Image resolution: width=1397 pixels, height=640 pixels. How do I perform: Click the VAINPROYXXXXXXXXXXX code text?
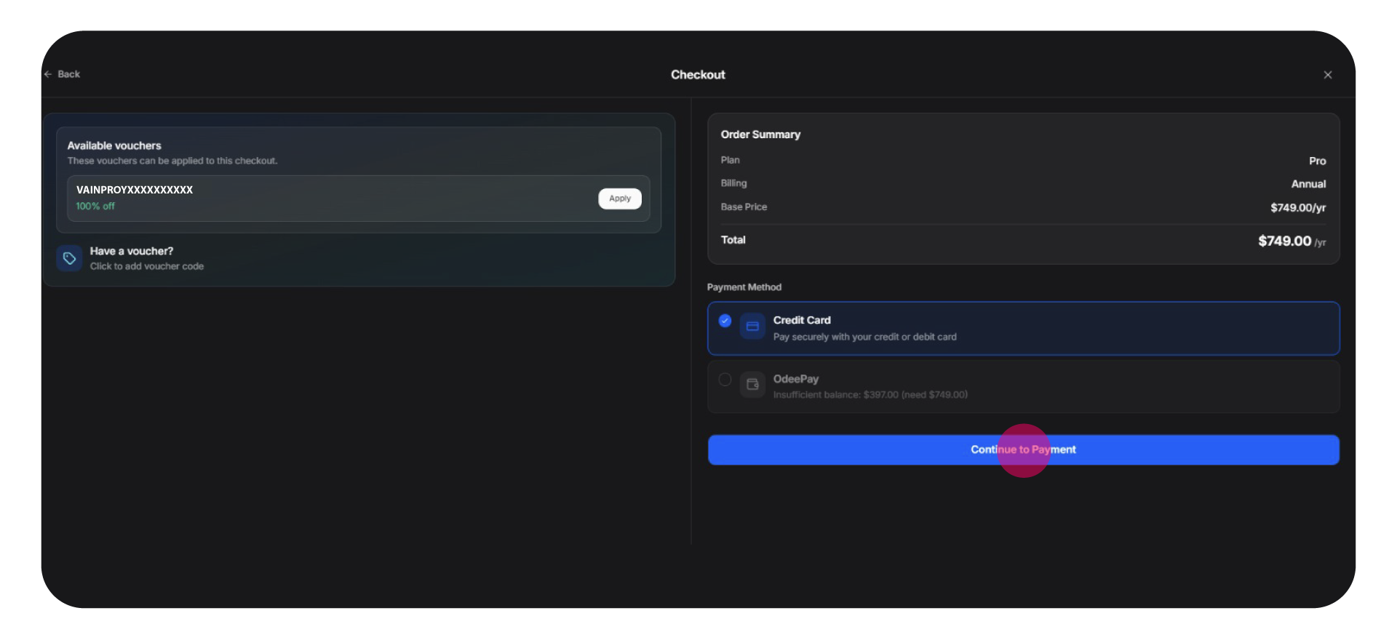point(135,190)
